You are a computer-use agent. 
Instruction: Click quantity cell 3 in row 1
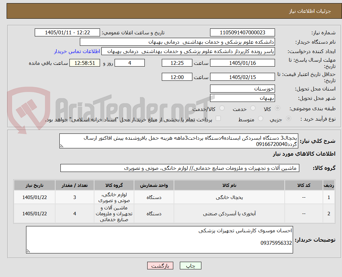click(x=75, y=197)
